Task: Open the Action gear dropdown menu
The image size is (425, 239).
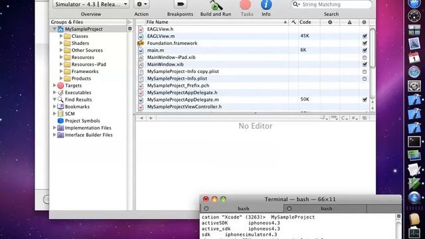Action: pos(141,5)
